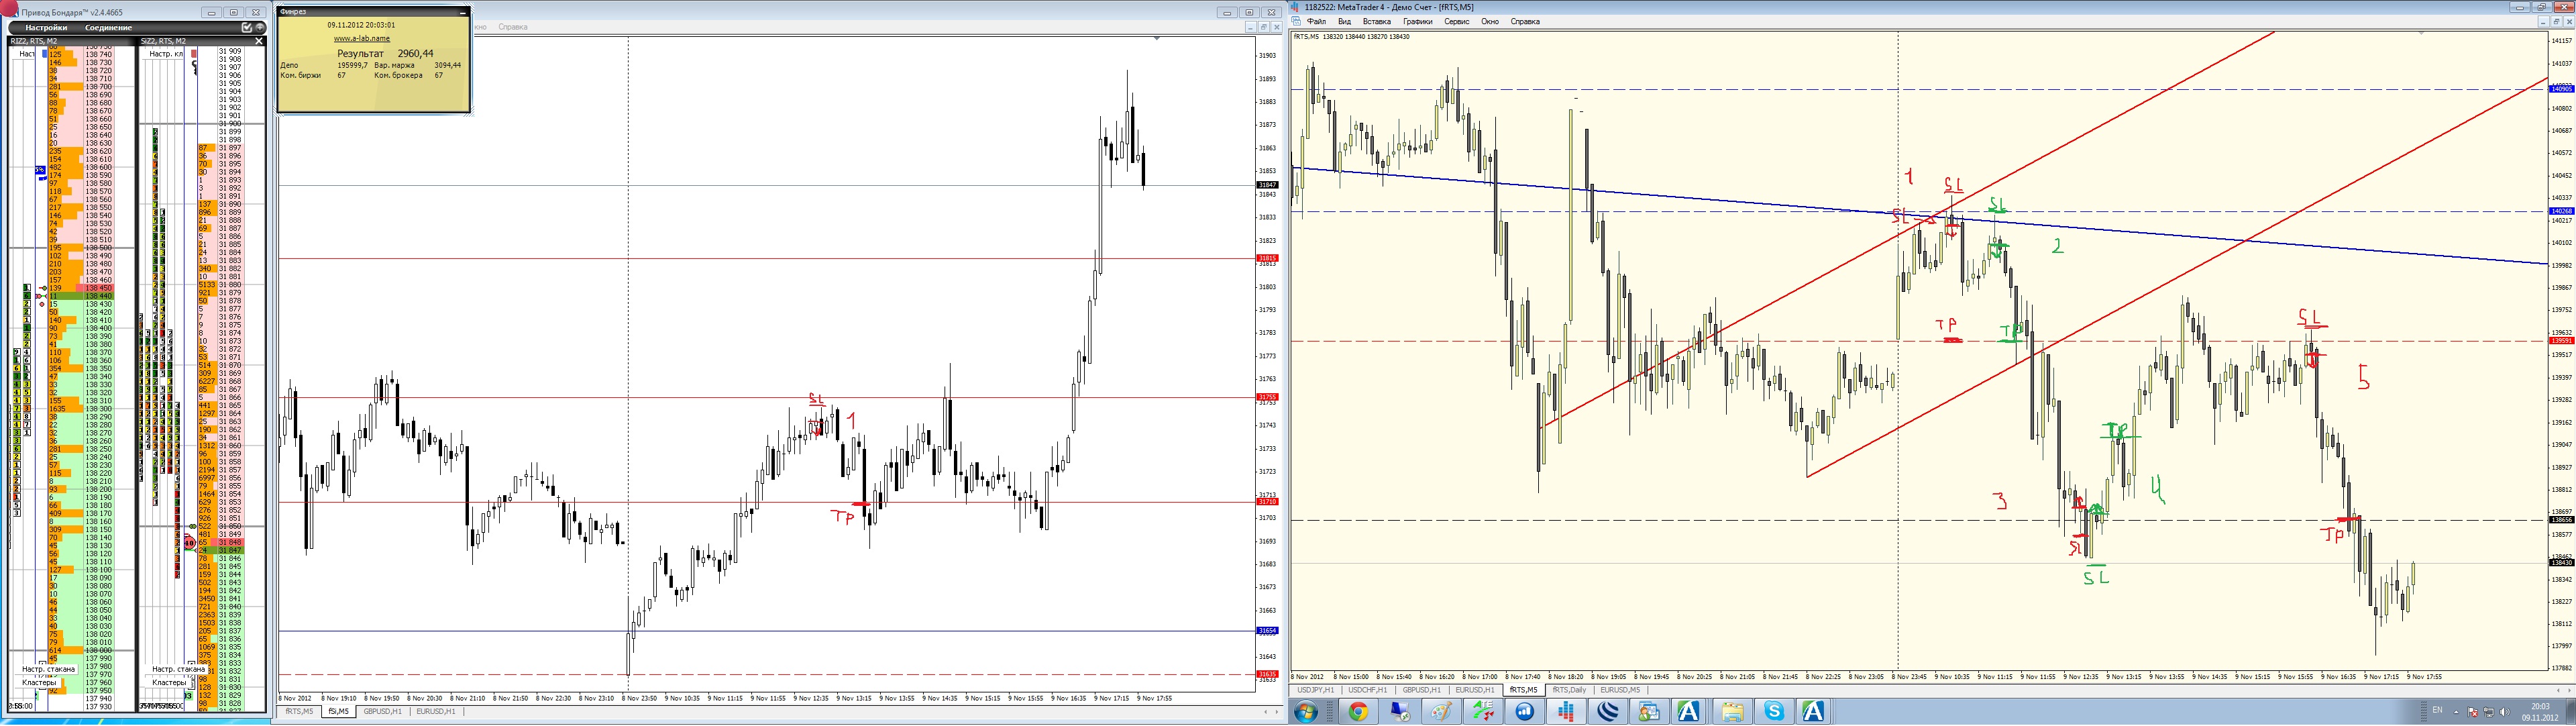Open the www.a-lab.name link
This screenshot has width=2576, height=726.
point(362,38)
